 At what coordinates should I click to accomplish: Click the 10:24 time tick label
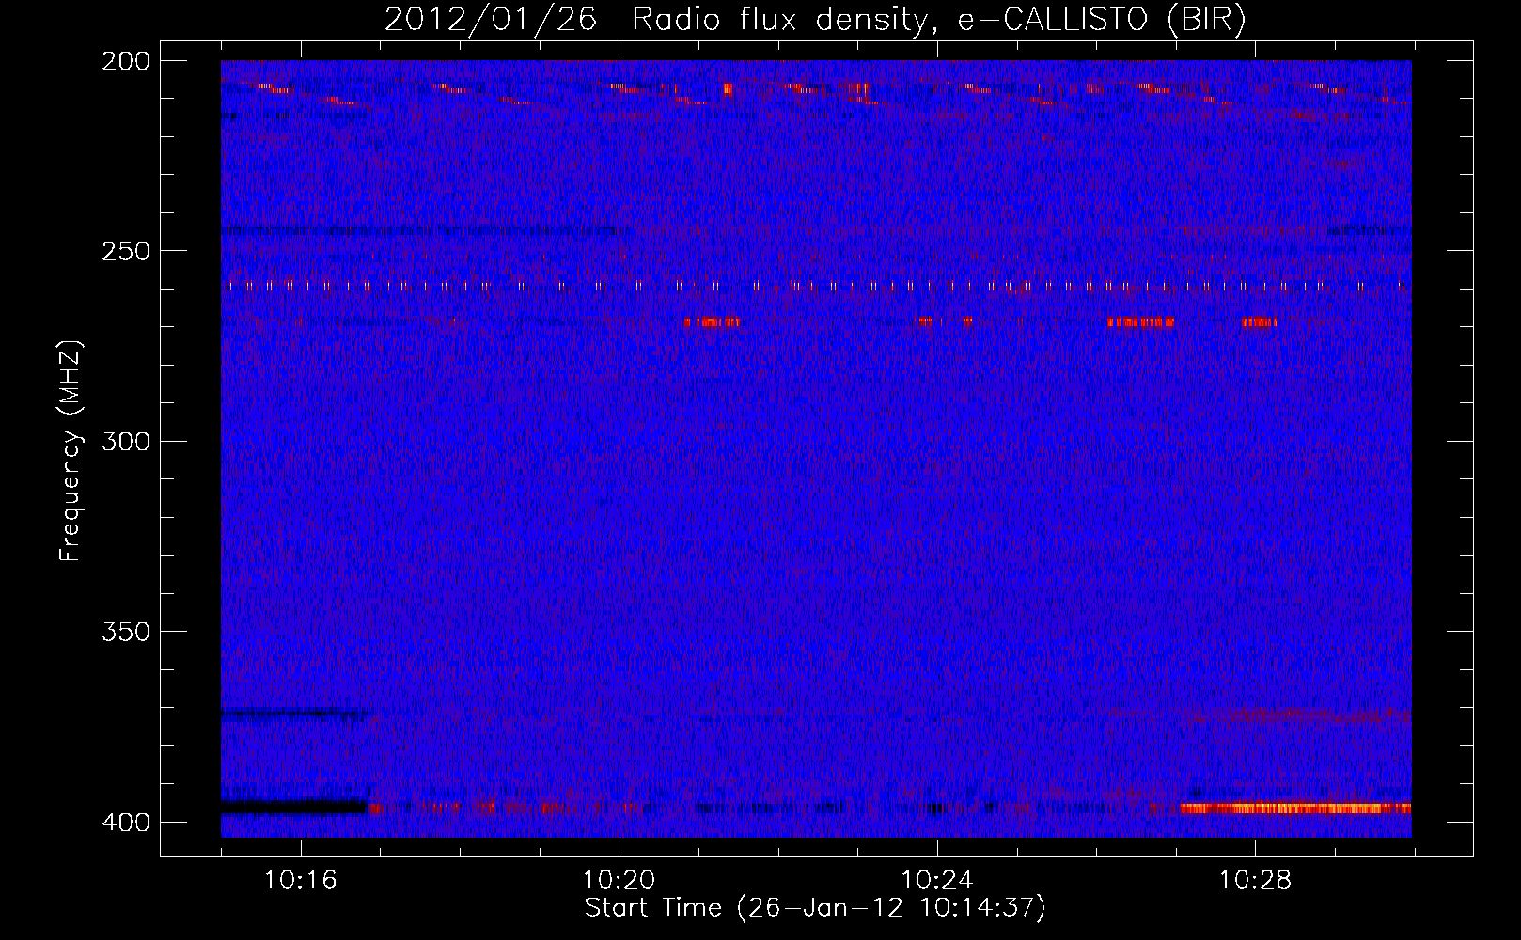pyautogui.click(x=937, y=880)
